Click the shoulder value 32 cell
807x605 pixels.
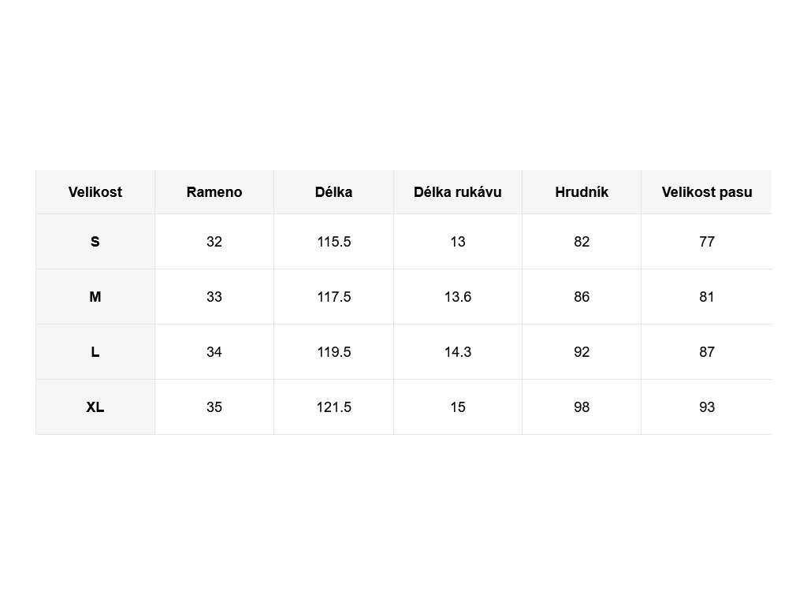coord(214,242)
